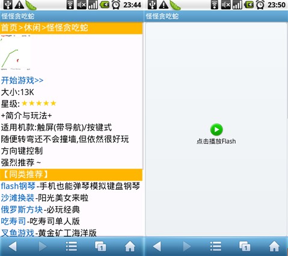Viewport: 288px width, 256px height.
Task: Tap forward arrow in left screen toolbar
Action: click(x=42, y=246)
